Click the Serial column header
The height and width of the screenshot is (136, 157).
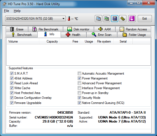[123, 41]
